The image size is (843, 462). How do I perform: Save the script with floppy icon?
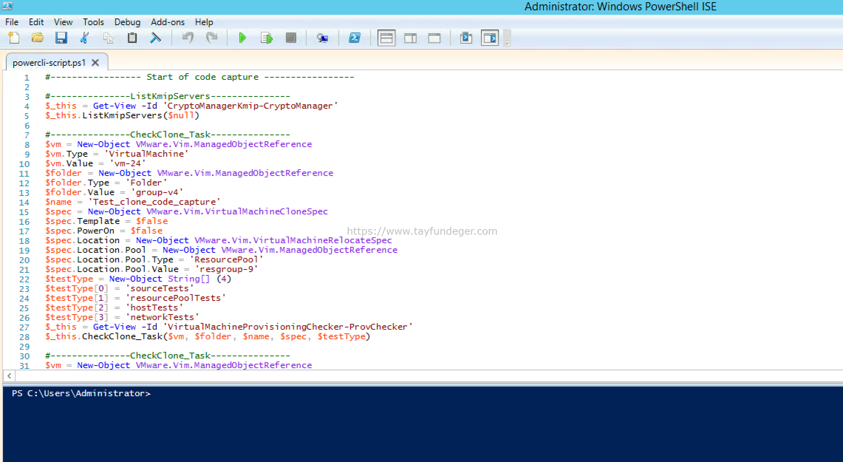pyautogui.click(x=61, y=38)
